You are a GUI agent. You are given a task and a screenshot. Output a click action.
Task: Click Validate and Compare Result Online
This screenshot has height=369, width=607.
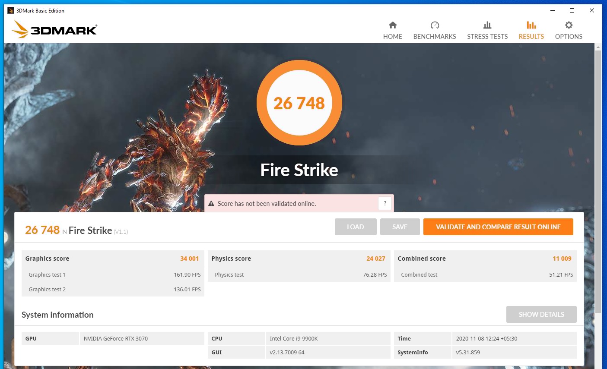click(498, 227)
